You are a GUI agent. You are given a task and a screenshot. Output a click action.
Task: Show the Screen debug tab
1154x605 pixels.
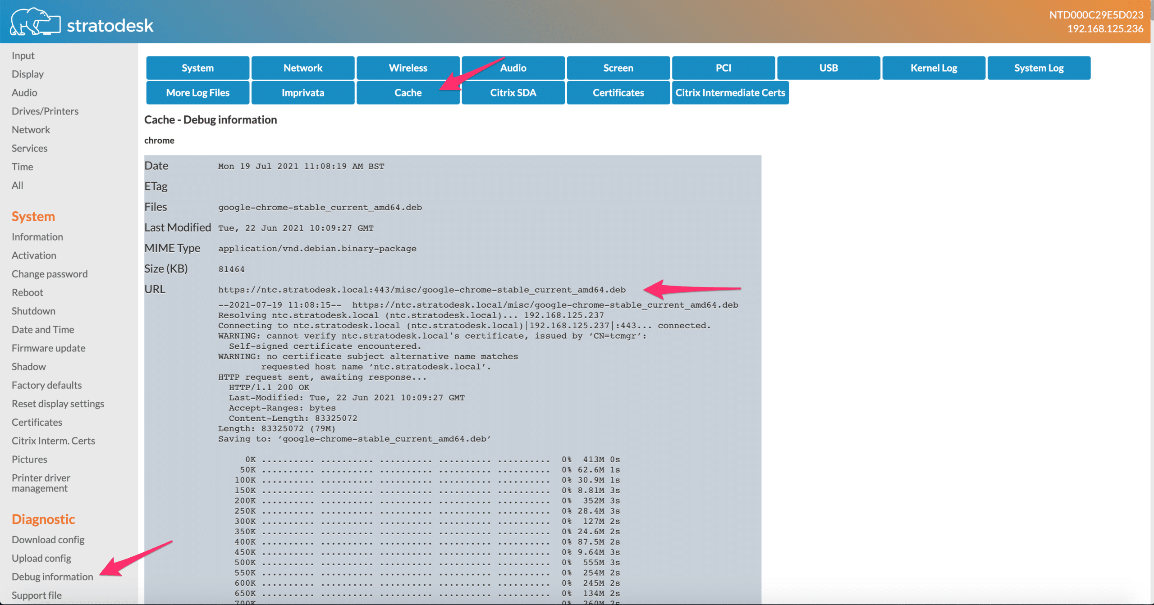coord(618,68)
